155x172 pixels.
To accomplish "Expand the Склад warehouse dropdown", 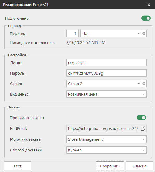I will (x=139, y=84).
